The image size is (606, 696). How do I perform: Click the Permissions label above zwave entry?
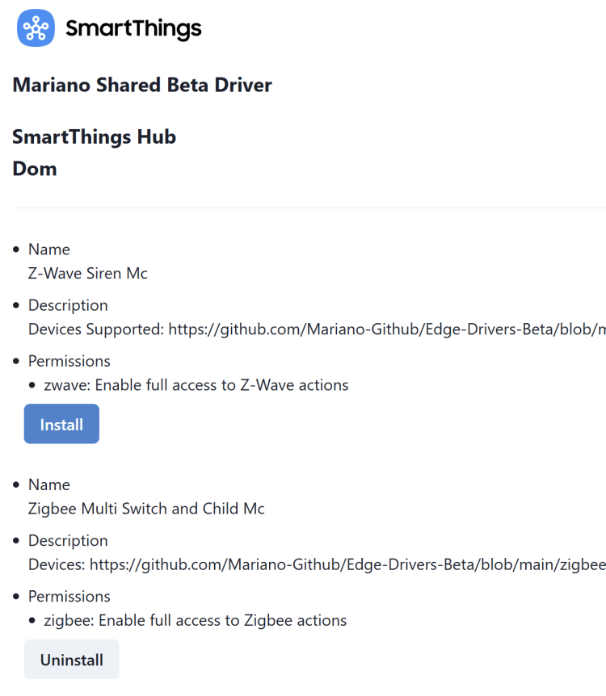69,361
